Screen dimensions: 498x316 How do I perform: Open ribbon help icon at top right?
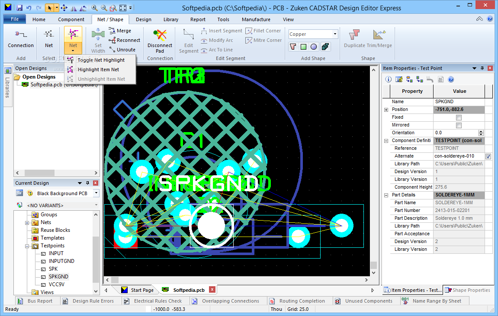click(490, 19)
